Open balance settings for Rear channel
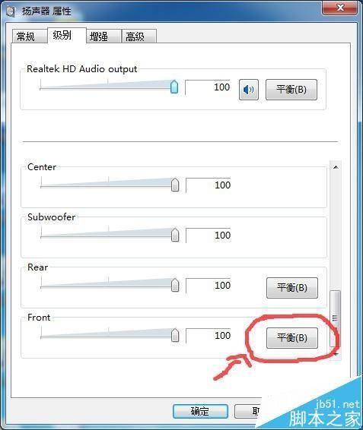Screen dimensions: 363x430 [x=291, y=288]
